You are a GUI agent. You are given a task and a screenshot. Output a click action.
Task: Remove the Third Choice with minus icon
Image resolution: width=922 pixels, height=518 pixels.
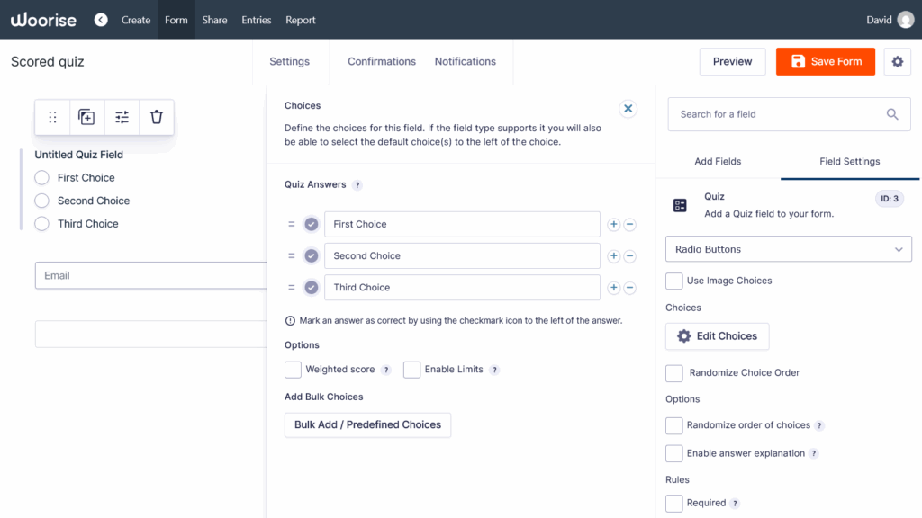[629, 288]
